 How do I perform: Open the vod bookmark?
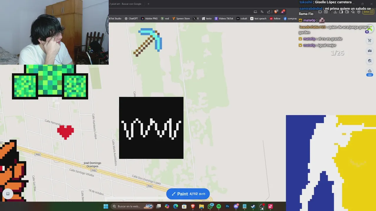tap(165, 18)
